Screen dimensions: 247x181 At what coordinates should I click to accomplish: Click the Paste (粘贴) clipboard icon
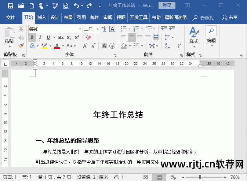tap(10, 32)
